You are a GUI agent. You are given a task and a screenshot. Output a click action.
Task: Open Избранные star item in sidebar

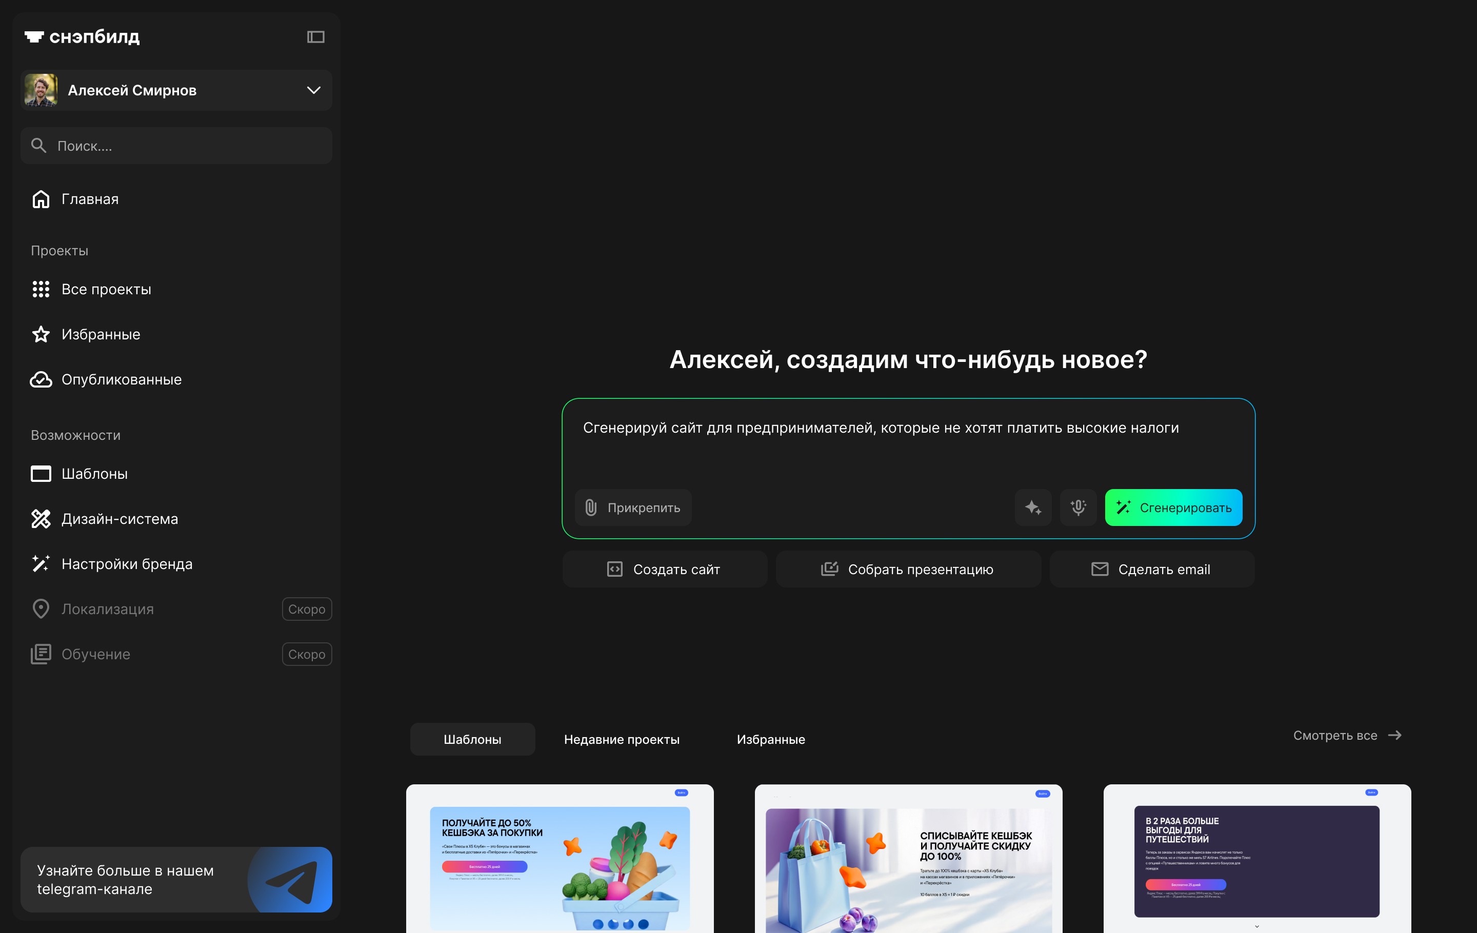(101, 335)
